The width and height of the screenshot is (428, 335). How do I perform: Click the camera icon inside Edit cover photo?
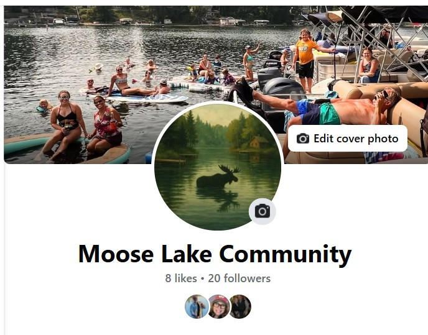[x=303, y=139]
